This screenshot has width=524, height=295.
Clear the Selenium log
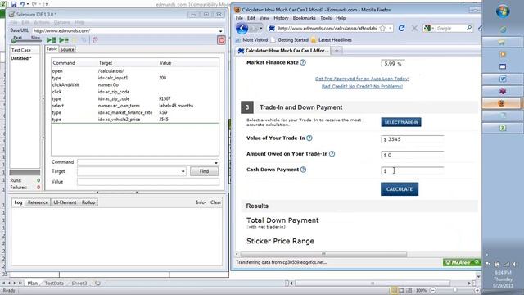pyautogui.click(x=215, y=202)
